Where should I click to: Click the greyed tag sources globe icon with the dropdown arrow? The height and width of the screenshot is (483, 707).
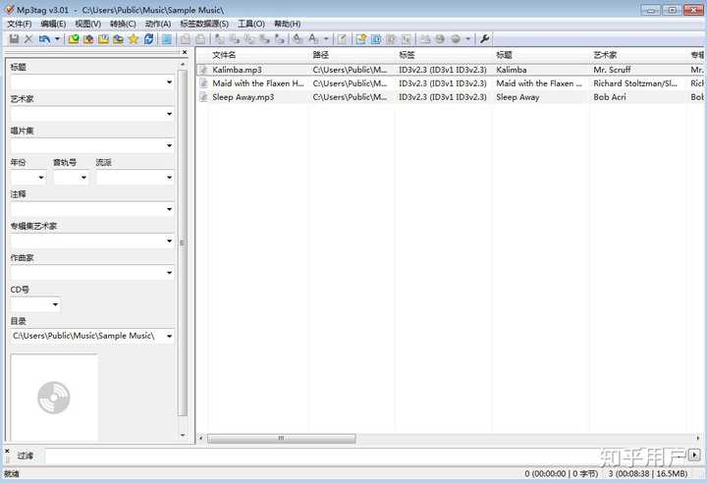pos(456,39)
